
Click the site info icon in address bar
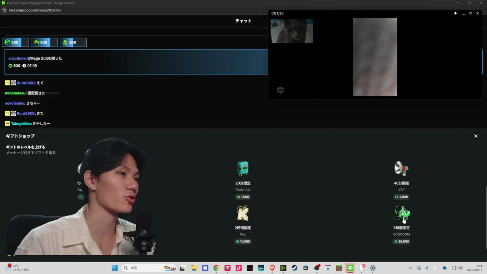tap(4, 10)
